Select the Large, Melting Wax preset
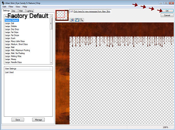The image size is (175, 130). pyautogui.click(x=13, y=56)
